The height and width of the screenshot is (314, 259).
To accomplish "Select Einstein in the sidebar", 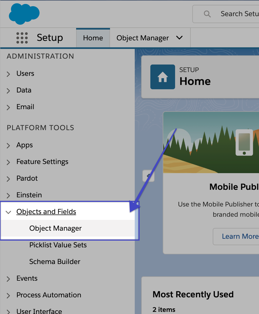I will point(29,195).
